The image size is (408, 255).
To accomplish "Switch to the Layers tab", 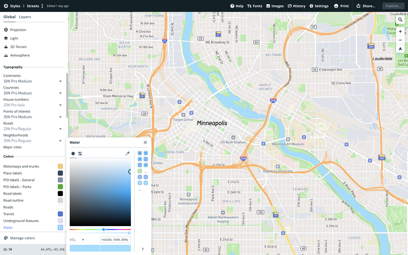I will coord(25,17).
